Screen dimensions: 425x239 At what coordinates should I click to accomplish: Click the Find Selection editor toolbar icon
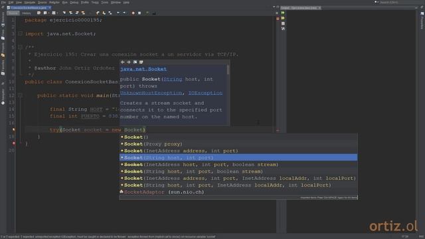[x=64, y=13]
